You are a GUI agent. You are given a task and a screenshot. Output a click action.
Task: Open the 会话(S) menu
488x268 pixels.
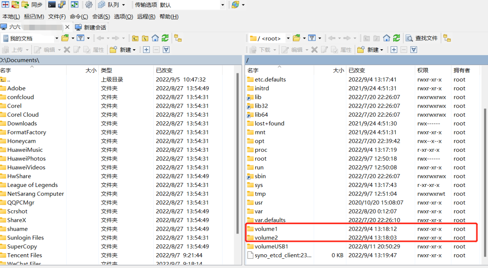pyautogui.click(x=101, y=17)
